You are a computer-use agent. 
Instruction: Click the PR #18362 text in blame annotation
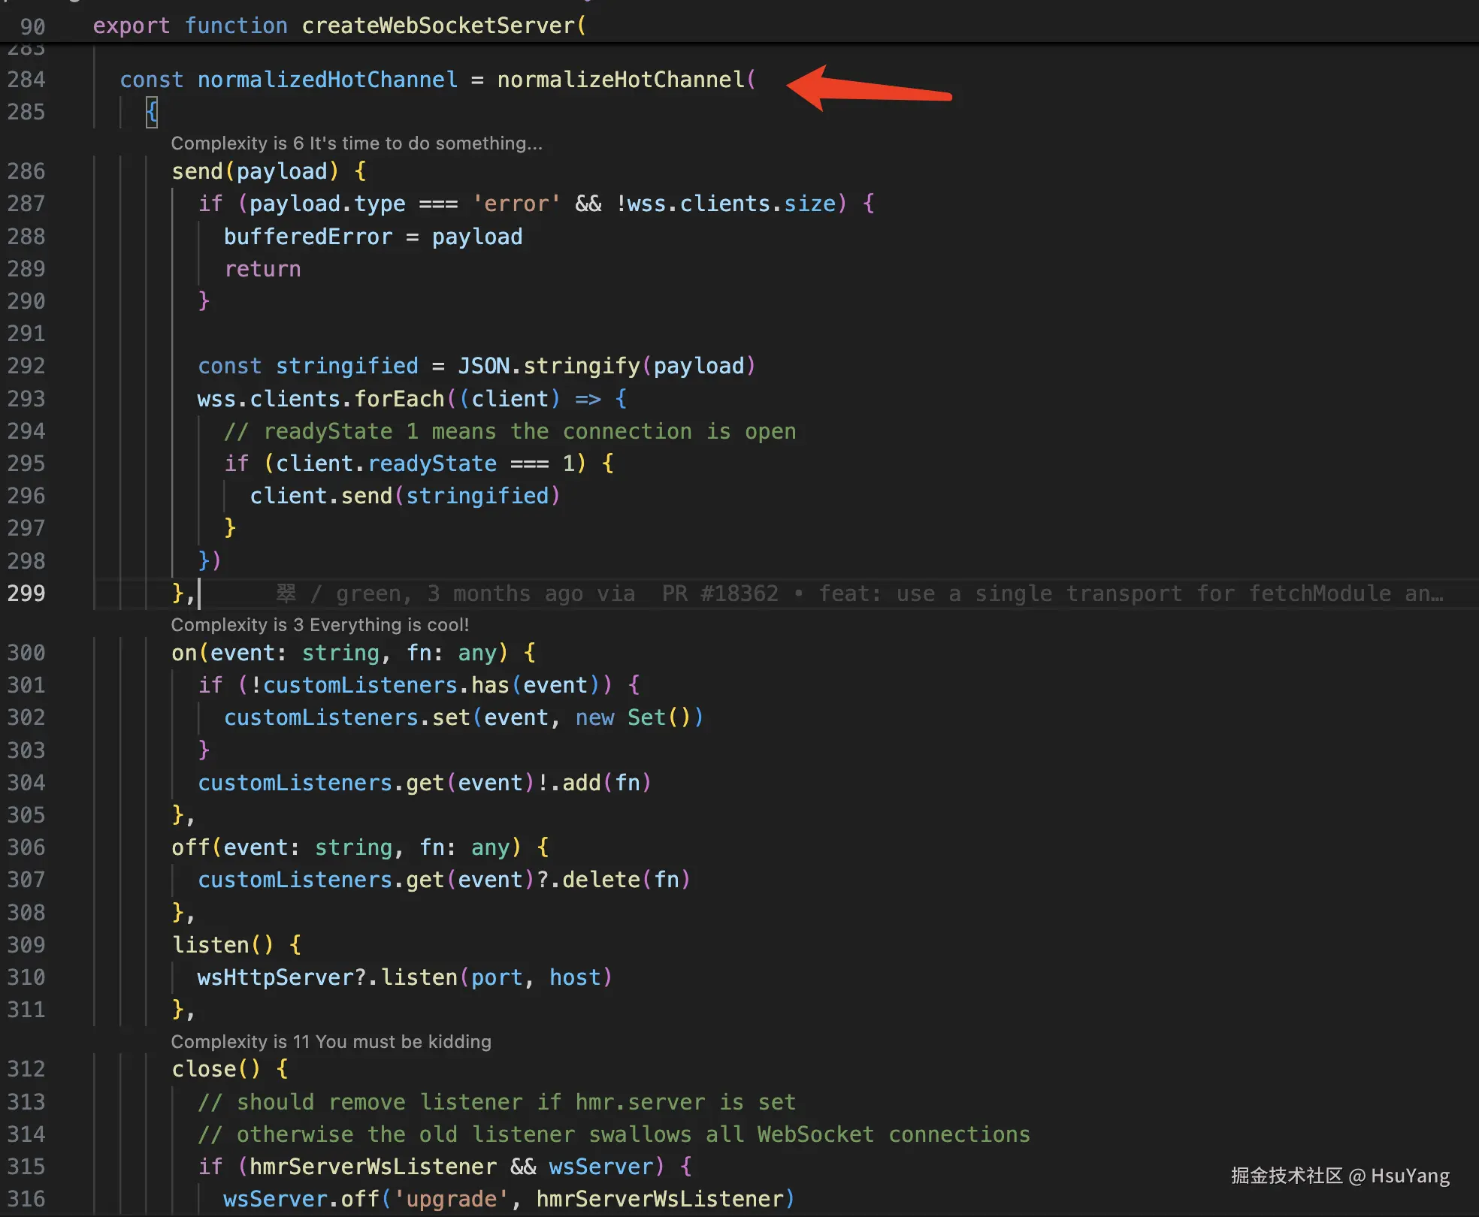(719, 593)
